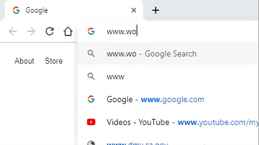
Task: Reload the current page
Action: point(50,31)
